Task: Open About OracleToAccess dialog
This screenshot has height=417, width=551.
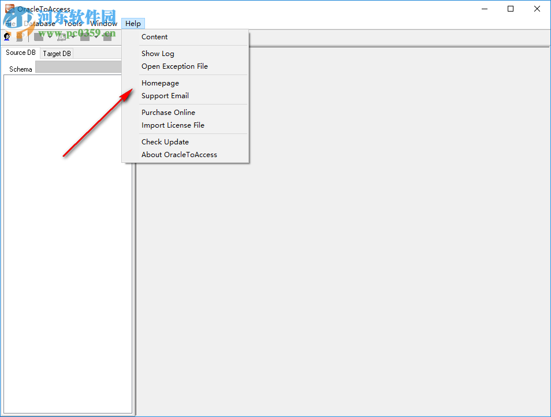Action: pyautogui.click(x=185, y=155)
